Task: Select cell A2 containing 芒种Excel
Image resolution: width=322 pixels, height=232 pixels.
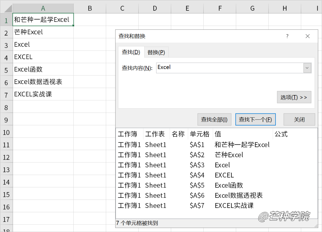Action: (43, 32)
